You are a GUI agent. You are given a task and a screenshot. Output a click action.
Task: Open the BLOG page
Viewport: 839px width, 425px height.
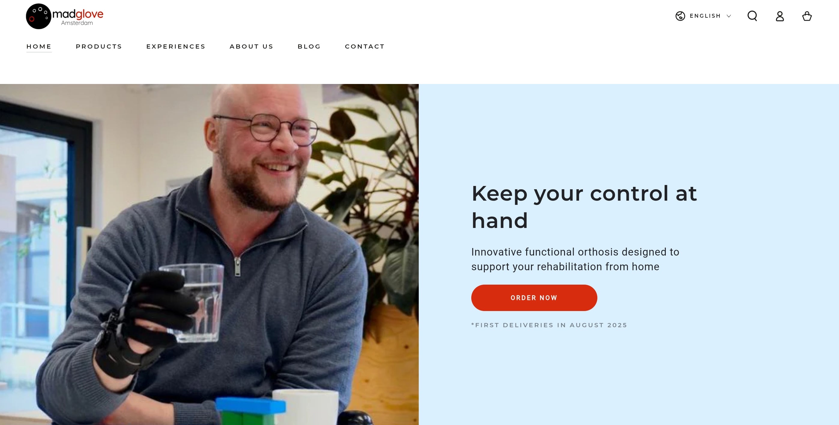click(x=309, y=46)
